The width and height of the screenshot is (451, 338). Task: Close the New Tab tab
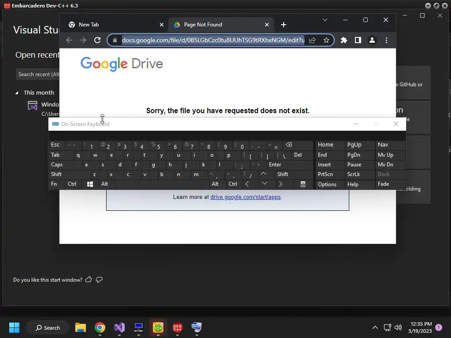[161, 25]
